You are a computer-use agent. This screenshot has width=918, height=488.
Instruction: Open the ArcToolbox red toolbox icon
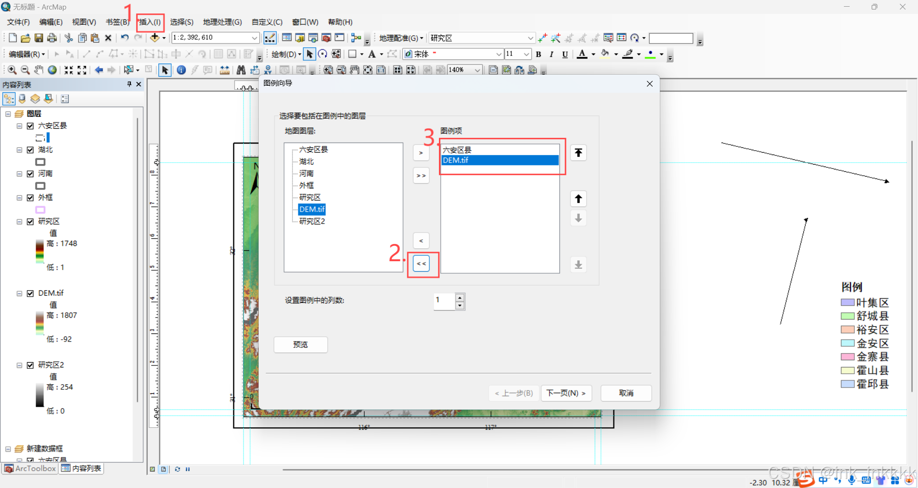pyautogui.click(x=327, y=38)
